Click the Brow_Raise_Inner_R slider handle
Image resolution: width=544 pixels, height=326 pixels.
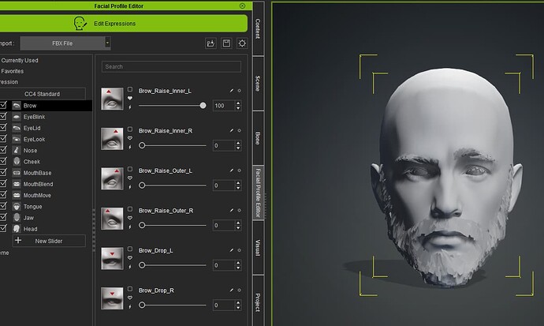coord(142,145)
